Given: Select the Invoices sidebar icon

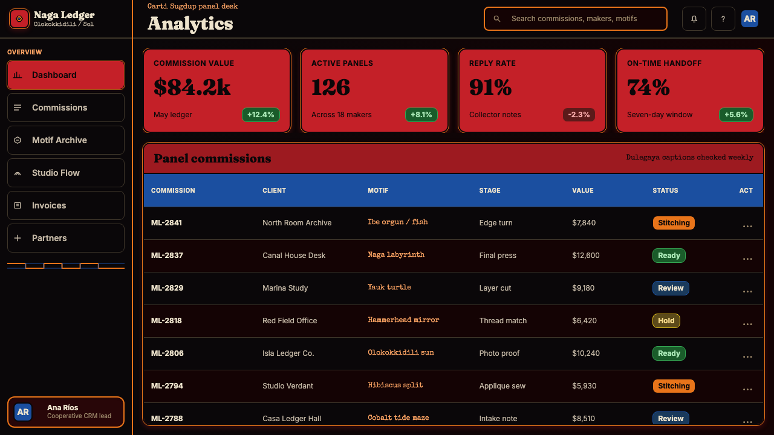Looking at the screenshot, I should pos(18,205).
